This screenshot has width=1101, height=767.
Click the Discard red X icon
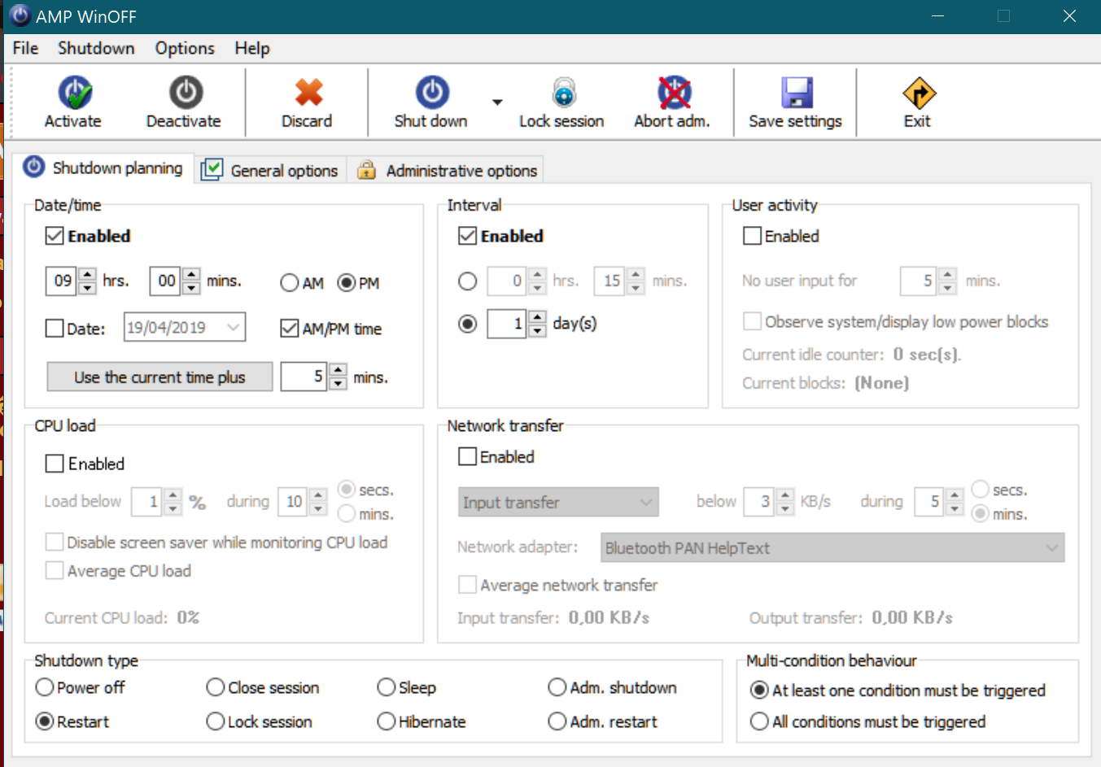point(308,93)
